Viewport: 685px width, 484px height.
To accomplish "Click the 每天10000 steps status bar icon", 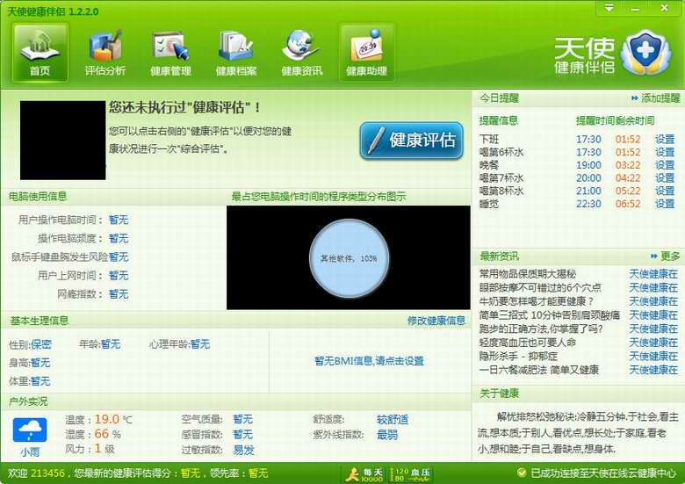I will click(363, 474).
